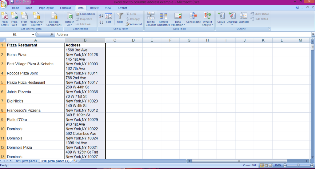Select column A header
This screenshot has height=169, width=315.
tap(35, 40)
